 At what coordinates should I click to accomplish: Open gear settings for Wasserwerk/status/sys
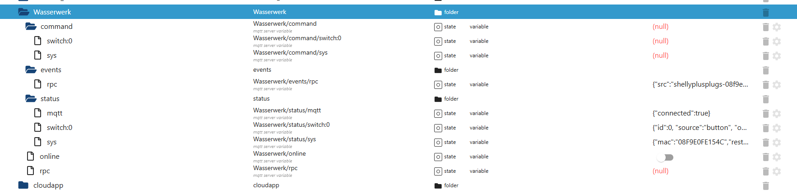[777, 143]
